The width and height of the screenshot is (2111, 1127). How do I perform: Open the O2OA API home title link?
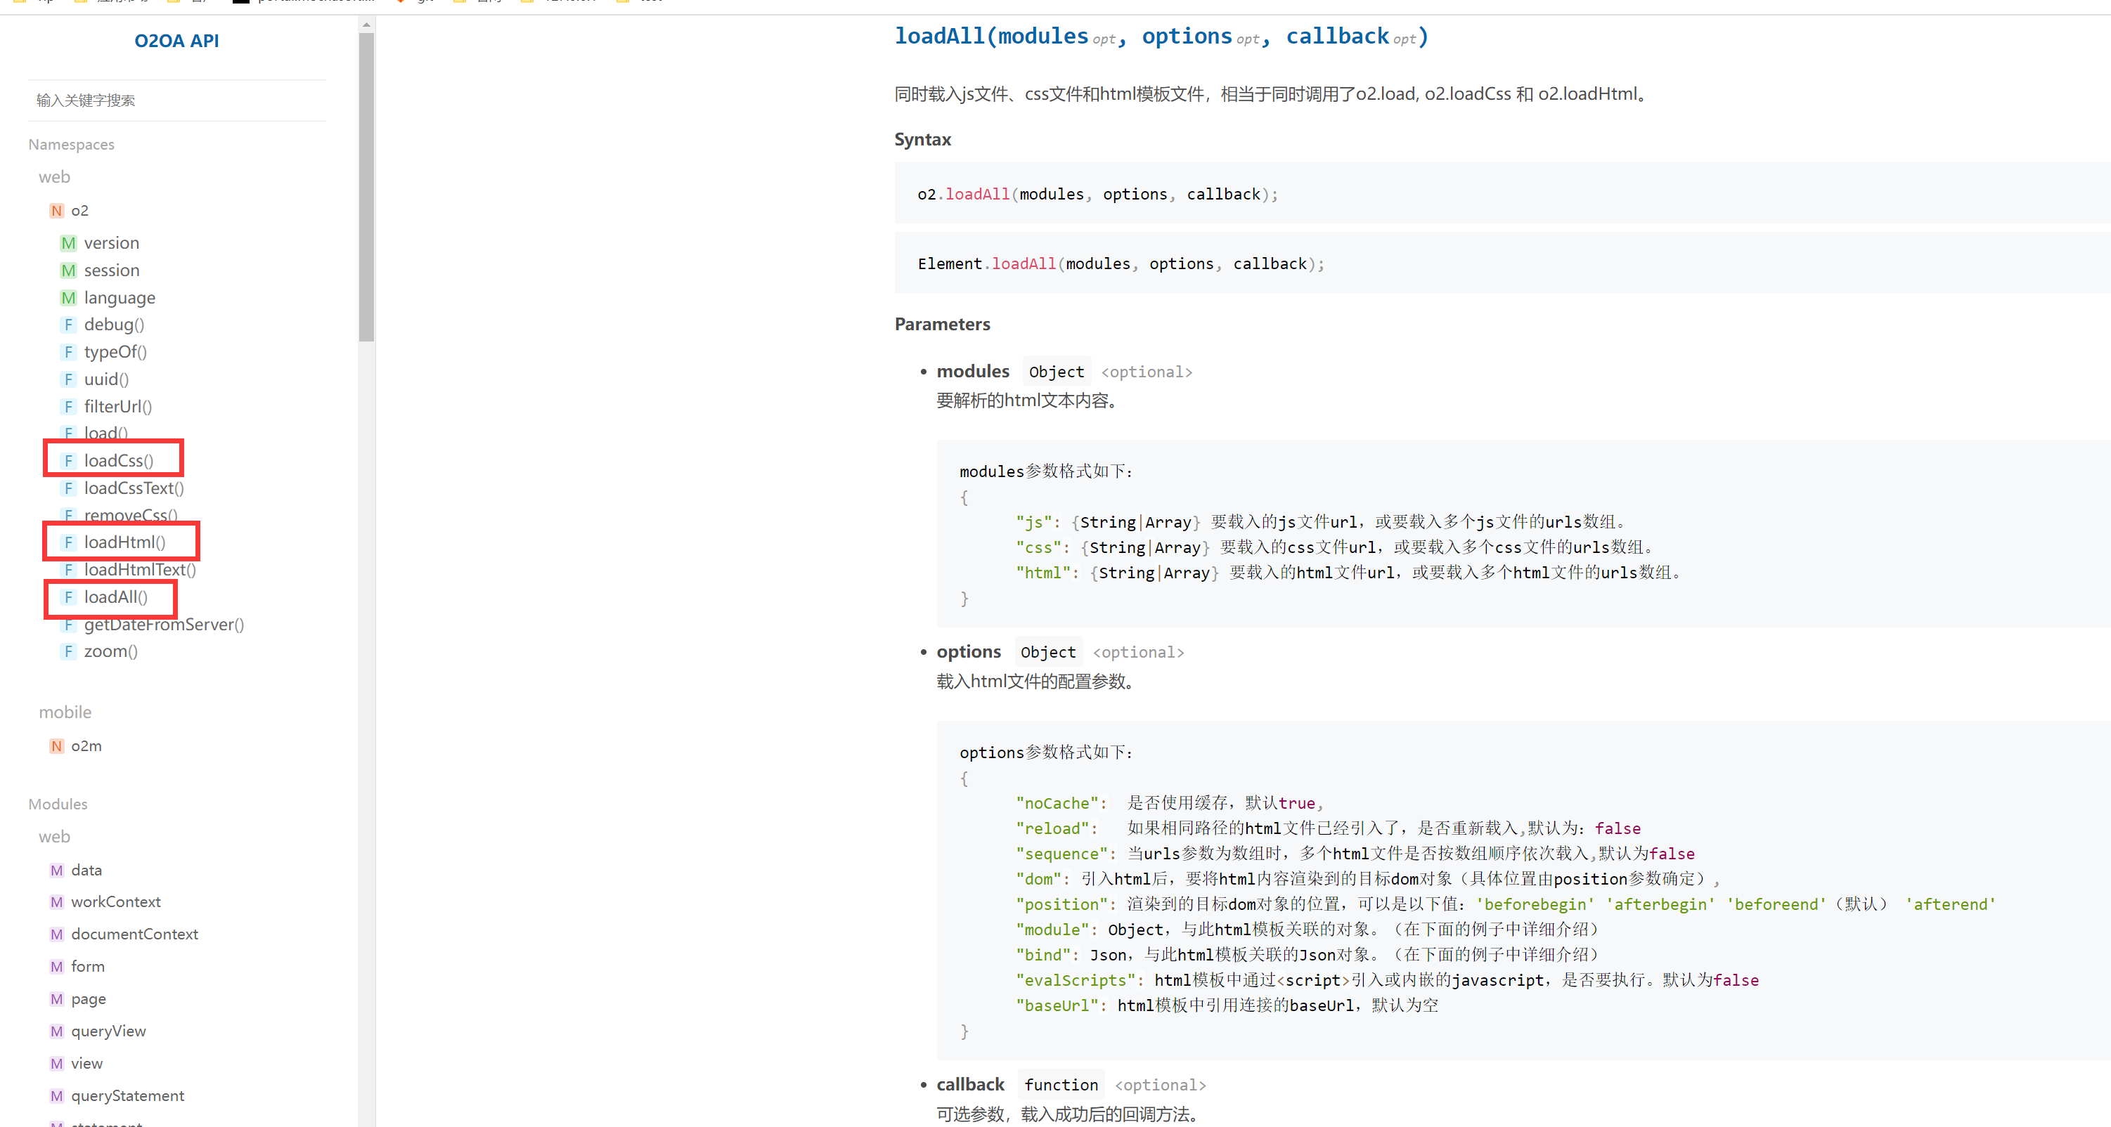click(x=176, y=41)
